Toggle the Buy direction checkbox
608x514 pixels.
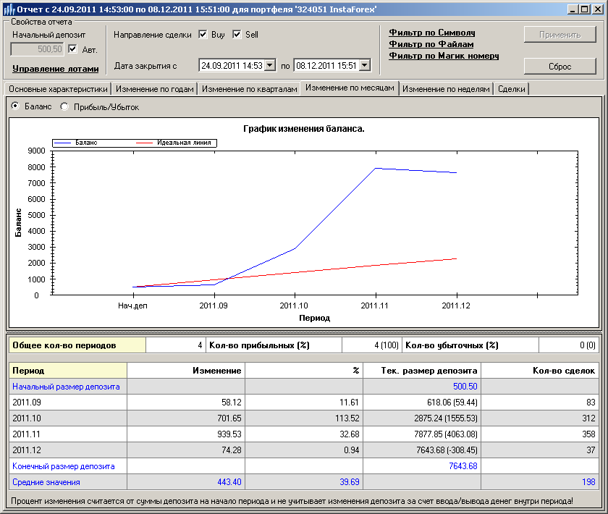(203, 34)
